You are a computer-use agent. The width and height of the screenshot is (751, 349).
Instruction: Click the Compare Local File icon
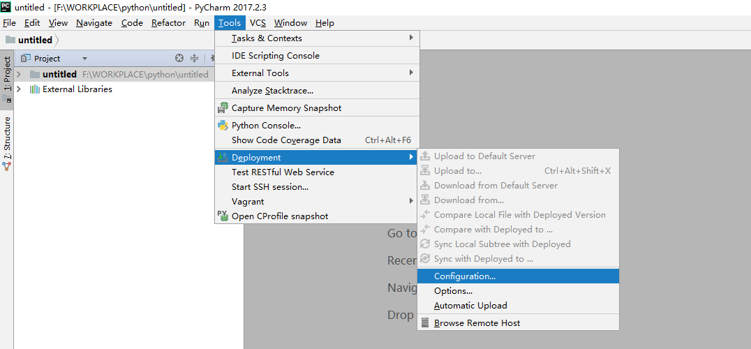coord(425,215)
